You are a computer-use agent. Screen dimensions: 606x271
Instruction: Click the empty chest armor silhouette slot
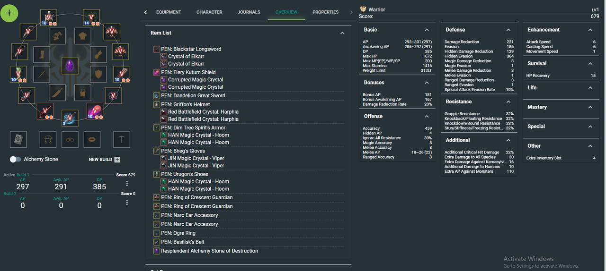pyautogui.click(x=82, y=35)
